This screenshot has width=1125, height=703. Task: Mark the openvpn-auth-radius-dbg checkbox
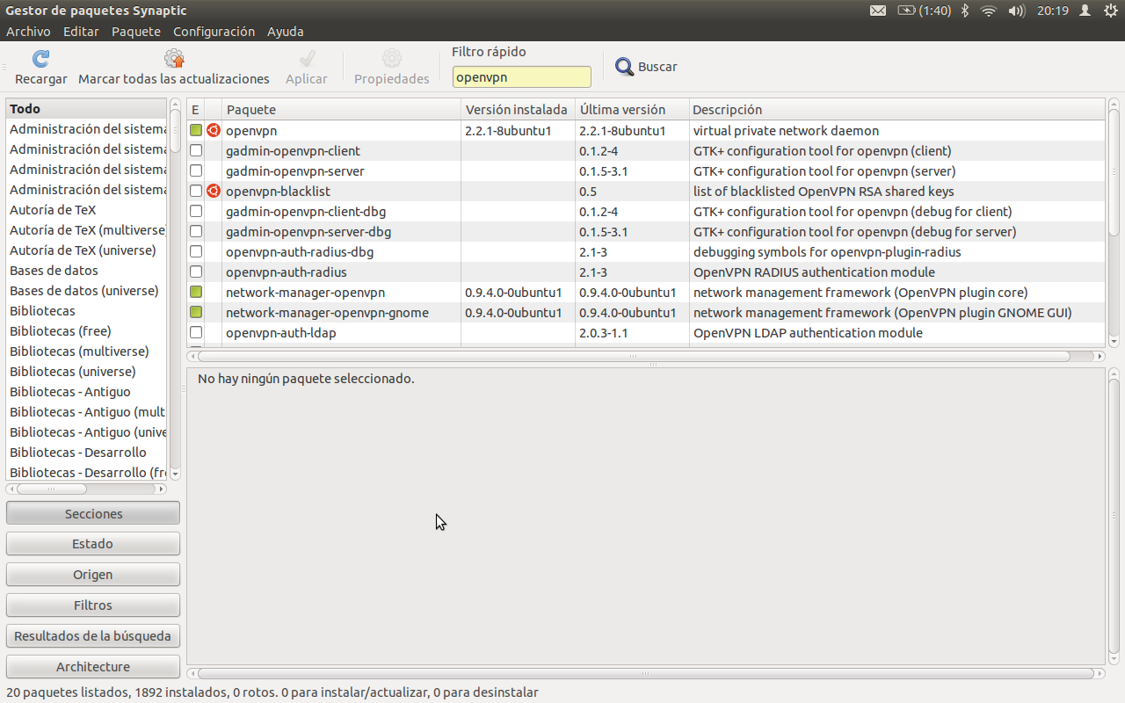196,251
